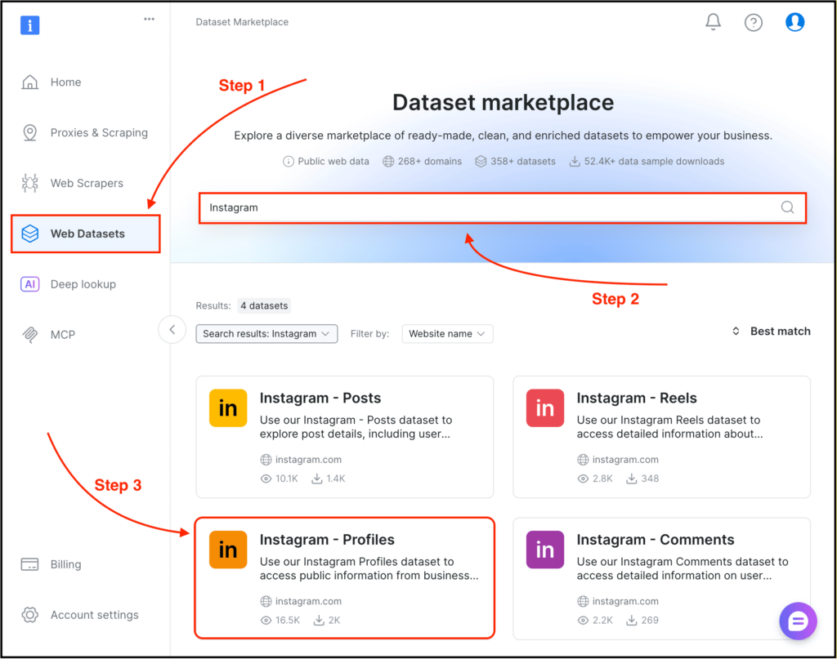
Task: Open the Instagram - Reels dataset title
Action: (637, 399)
